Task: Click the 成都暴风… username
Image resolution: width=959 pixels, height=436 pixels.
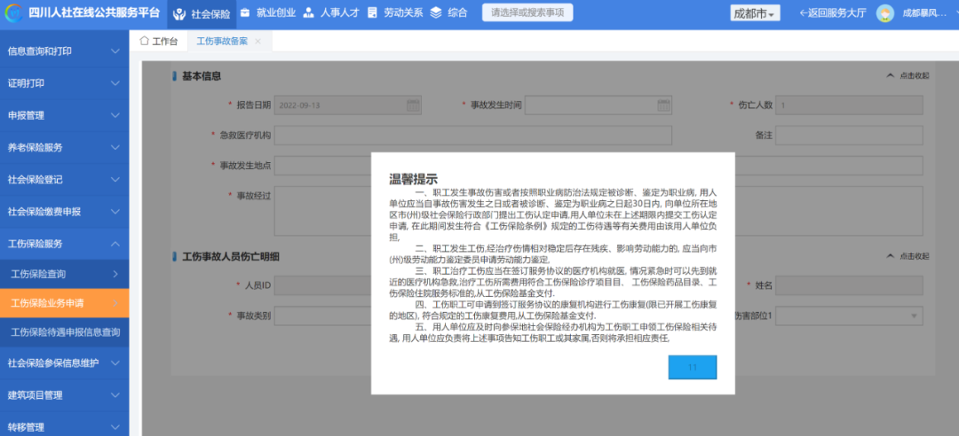Action: click(x=924, y=13)
